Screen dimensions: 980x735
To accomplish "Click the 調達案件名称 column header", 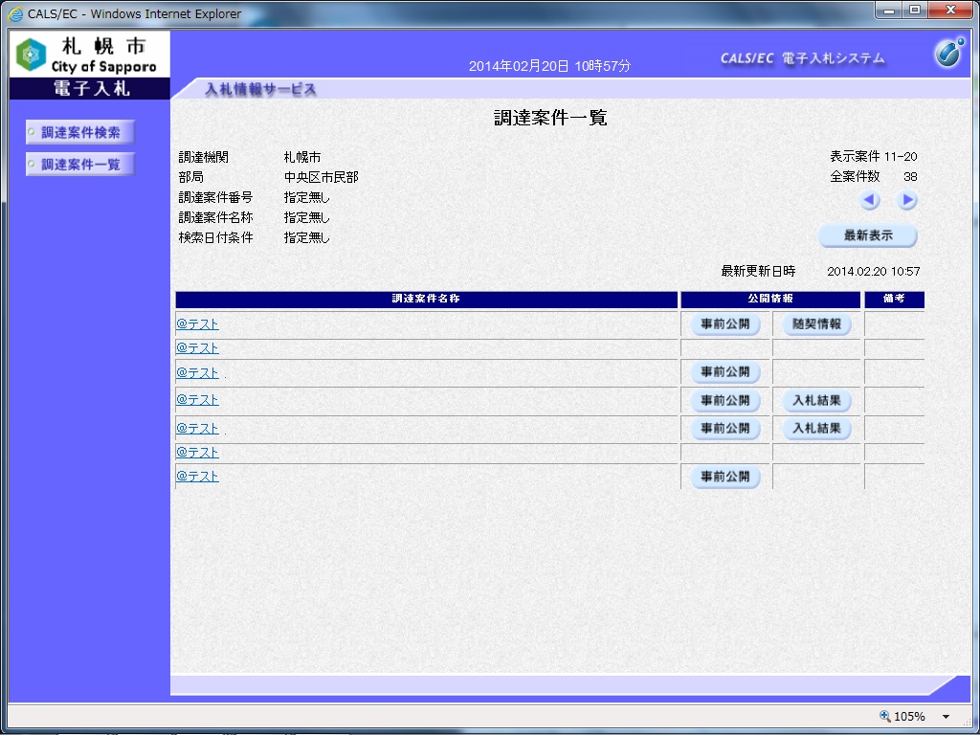I will [426, 300].
